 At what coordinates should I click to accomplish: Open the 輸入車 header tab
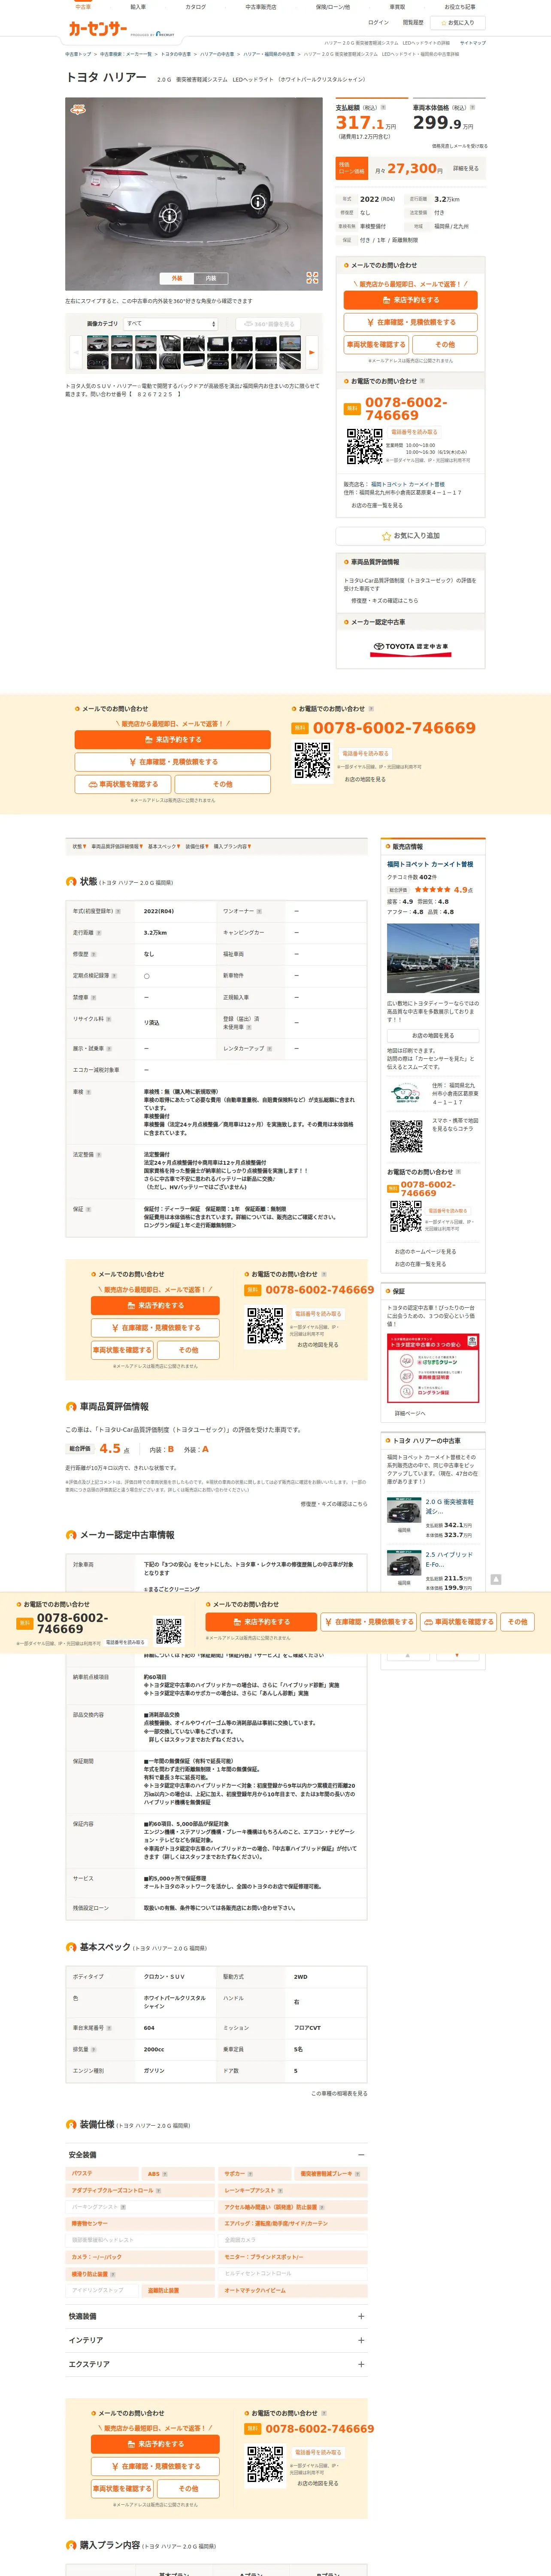click(138, 7)
